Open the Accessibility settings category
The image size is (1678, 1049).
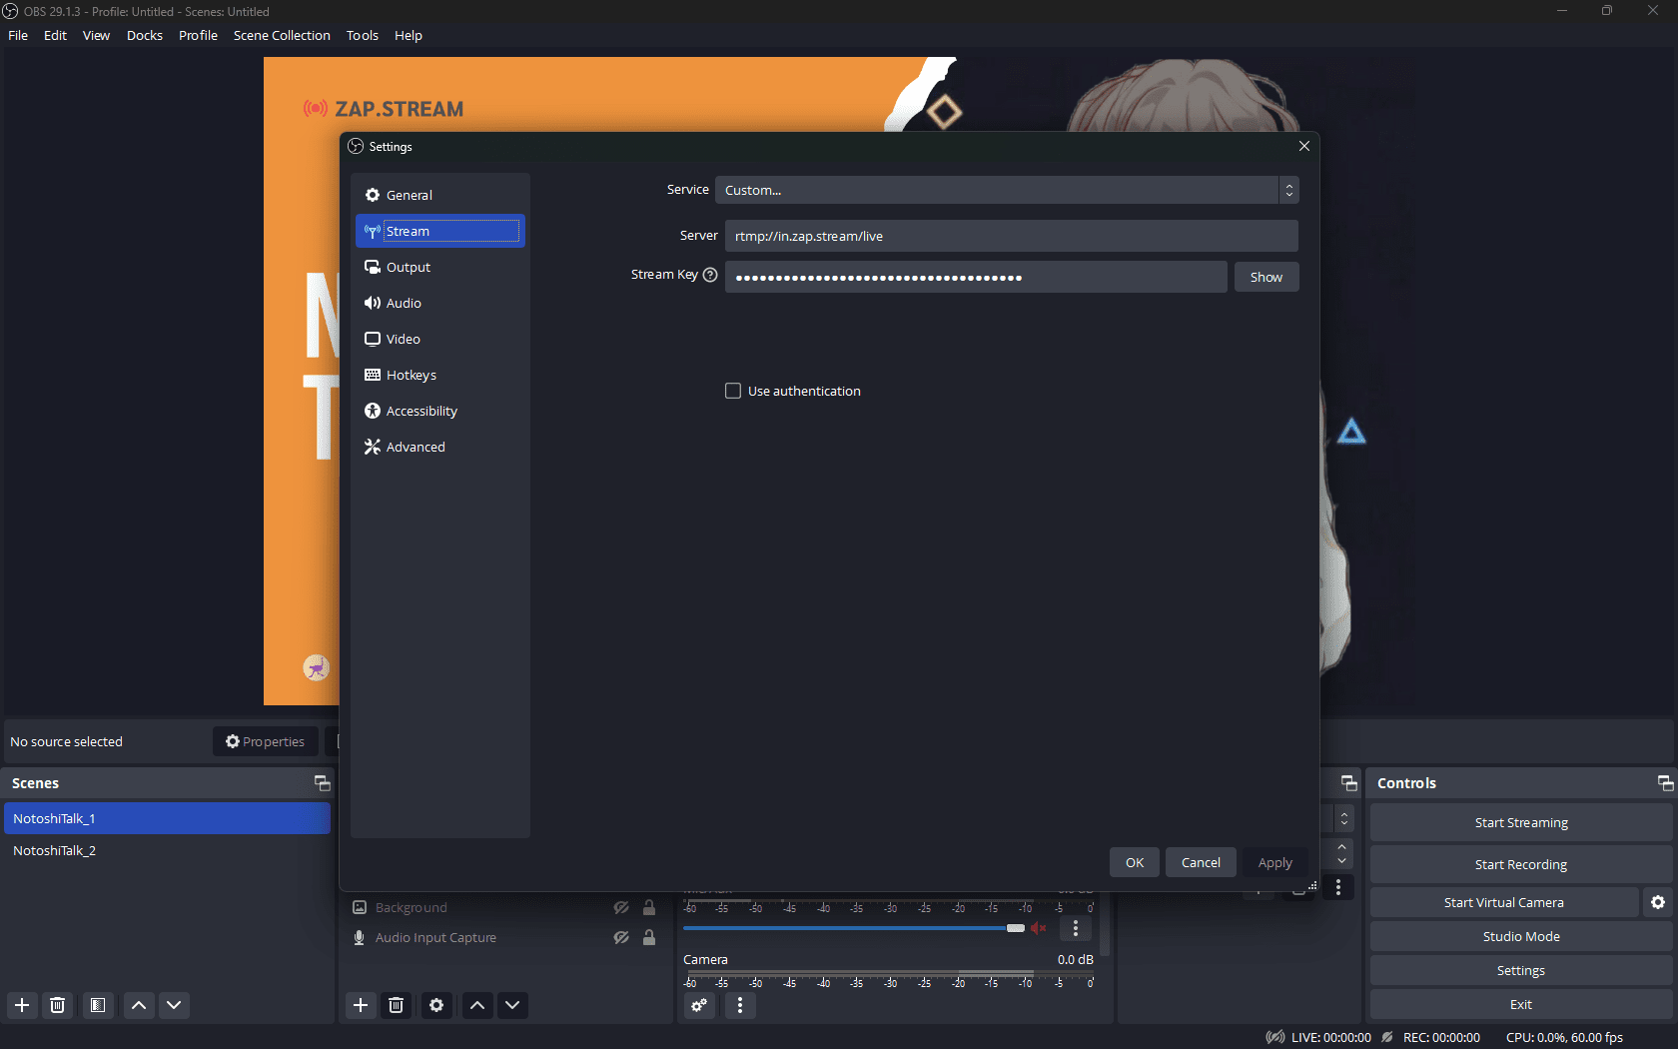coord(439,411)
